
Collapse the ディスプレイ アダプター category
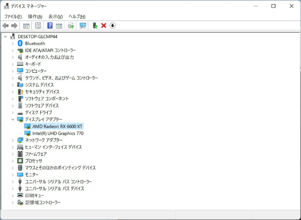[x=13, y=119]
